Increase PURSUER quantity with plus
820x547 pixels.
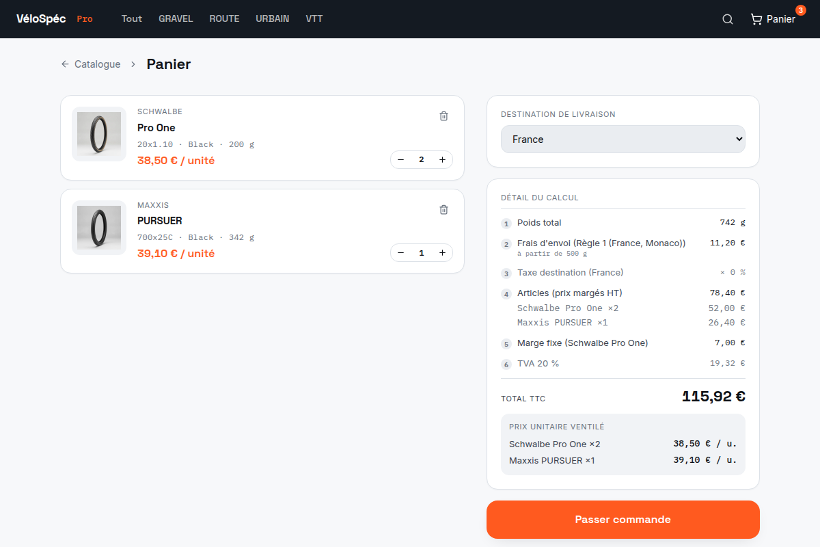point(442,253)
